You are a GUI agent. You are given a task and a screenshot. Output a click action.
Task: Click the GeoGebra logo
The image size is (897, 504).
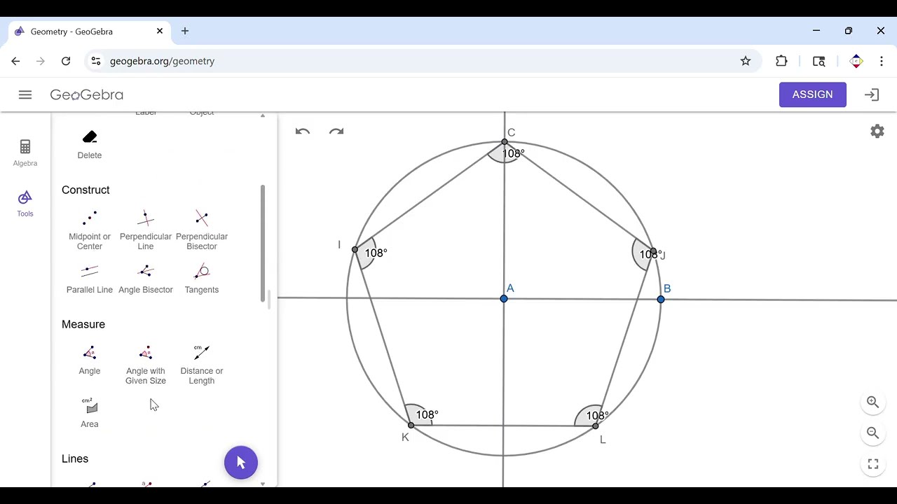(87, 94)
